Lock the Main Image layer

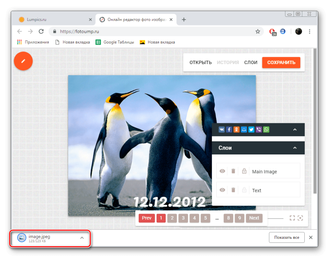point(244,171)
